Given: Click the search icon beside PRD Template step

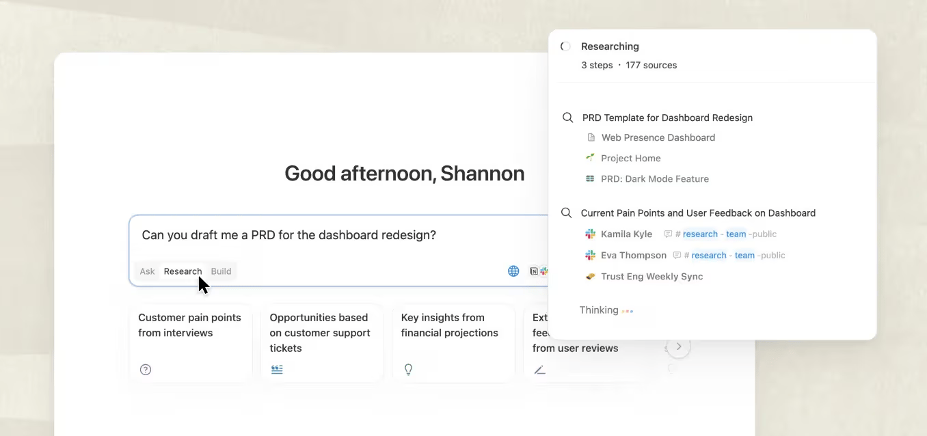Looking at the screenshot, I should coord(567,118).
